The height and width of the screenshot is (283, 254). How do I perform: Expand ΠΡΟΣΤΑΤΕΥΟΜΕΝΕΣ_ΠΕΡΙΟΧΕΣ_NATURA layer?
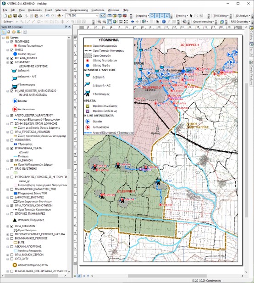[8, 234]
